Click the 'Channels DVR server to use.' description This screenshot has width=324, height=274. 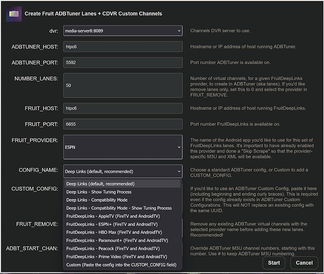click(x=220, y=31)
